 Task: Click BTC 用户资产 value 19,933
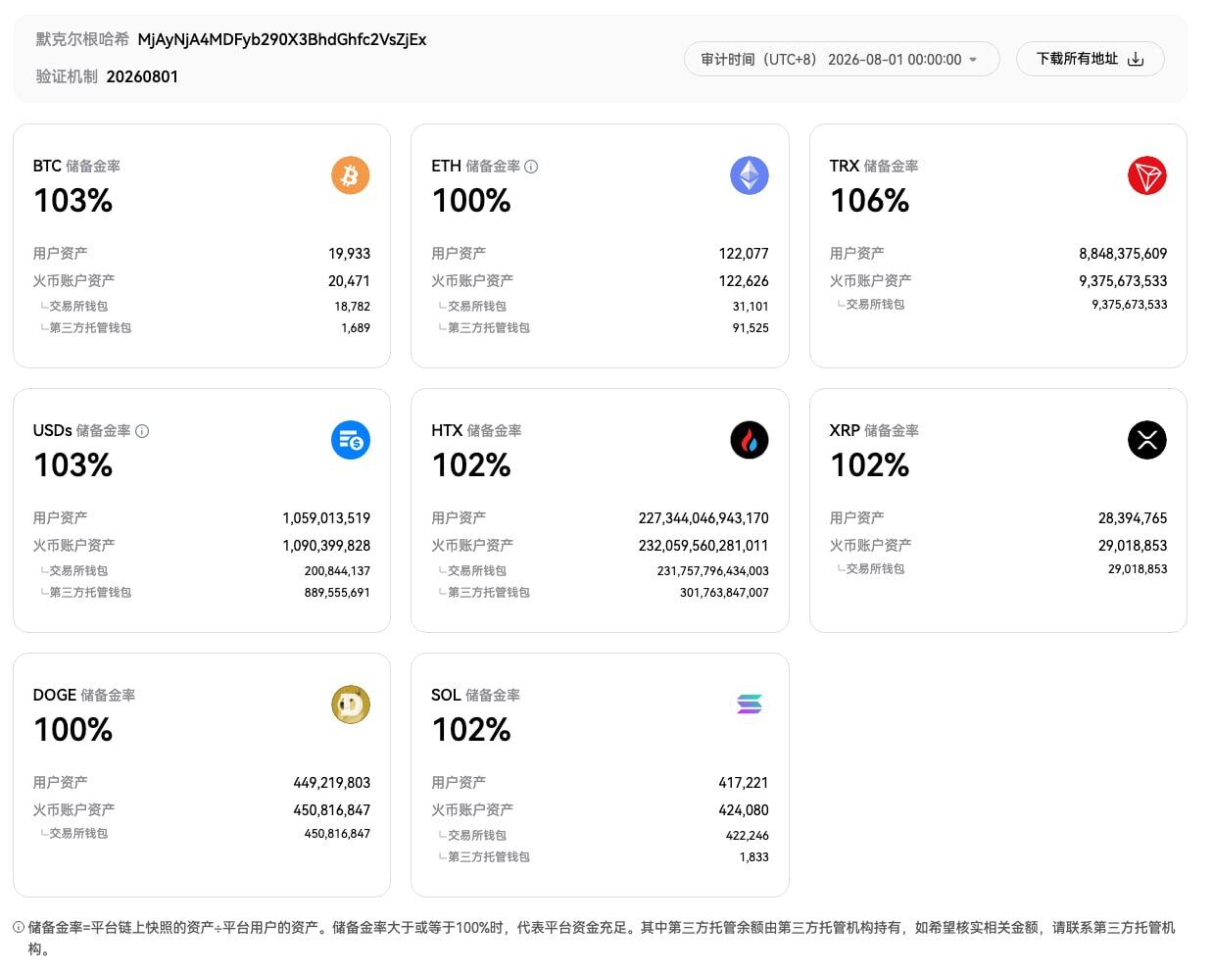[x=349, y=254]
